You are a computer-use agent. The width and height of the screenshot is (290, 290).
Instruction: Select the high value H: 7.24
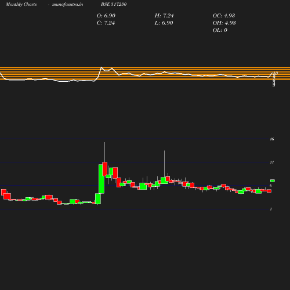(x=164, y=16)
